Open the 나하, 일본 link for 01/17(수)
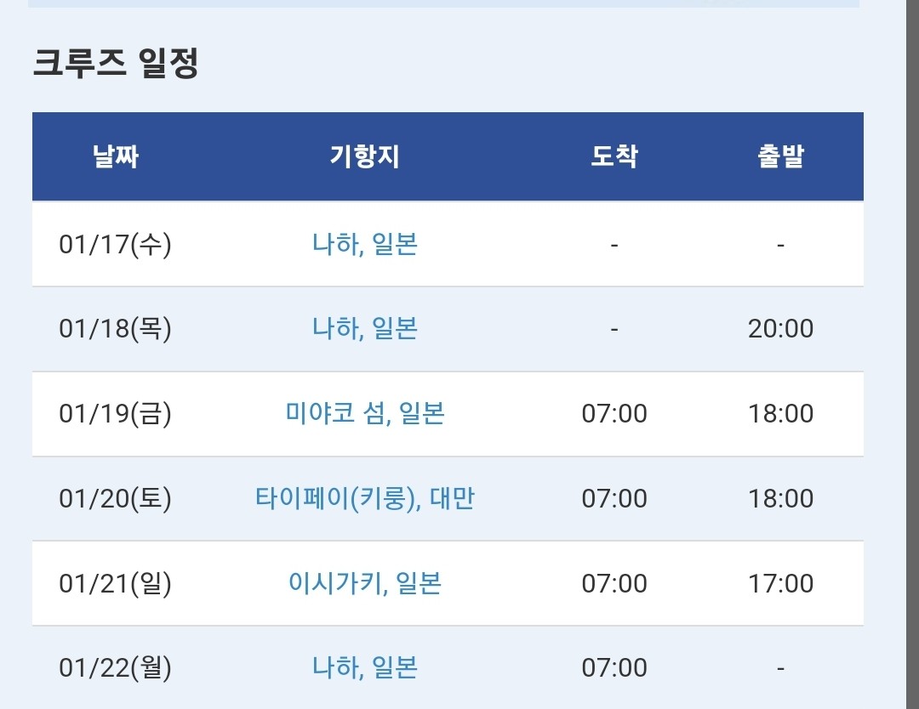Screen dimensions: 919x709 click(x=364, y=244)
